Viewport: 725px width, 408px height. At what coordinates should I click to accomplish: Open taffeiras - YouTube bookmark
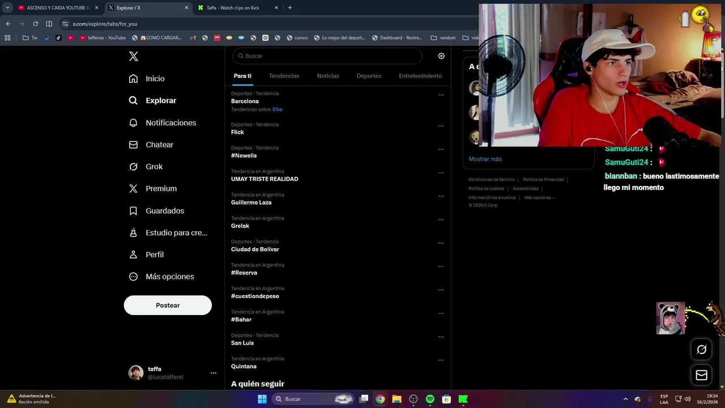point(103,38)
